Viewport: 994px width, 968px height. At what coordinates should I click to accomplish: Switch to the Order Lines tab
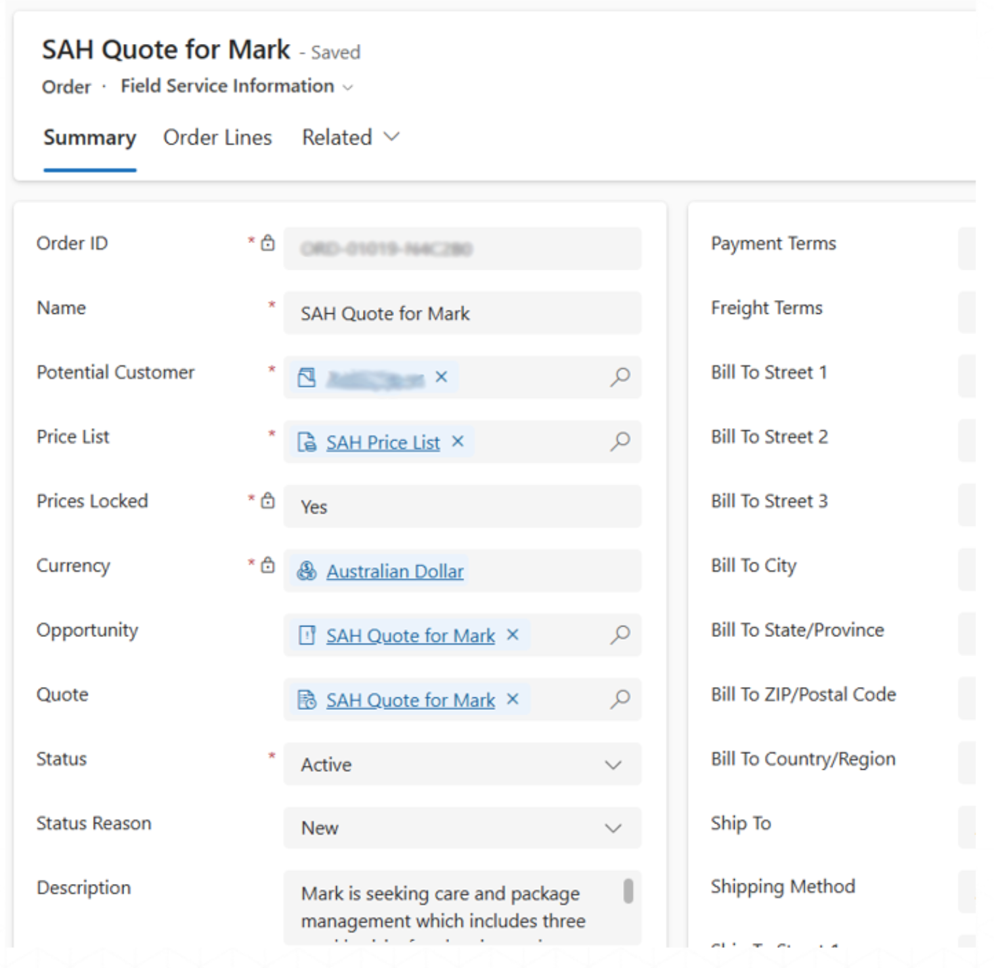coord(217,137)
